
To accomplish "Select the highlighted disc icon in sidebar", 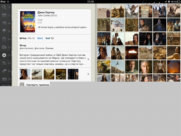I will point(4,55).
